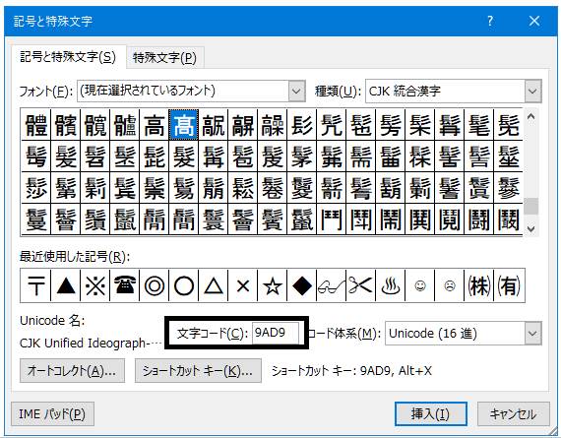This screenshot has width=561, height=438.
Task: Select the telephone symbol in recent symbols
Action: (x=125, y=285)
